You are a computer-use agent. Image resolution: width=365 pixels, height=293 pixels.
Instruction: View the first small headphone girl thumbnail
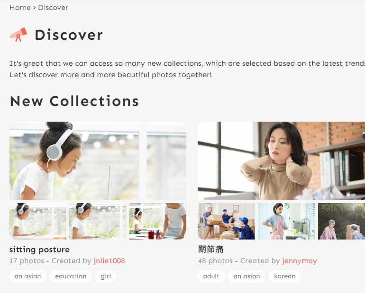[x=38, y=221]
